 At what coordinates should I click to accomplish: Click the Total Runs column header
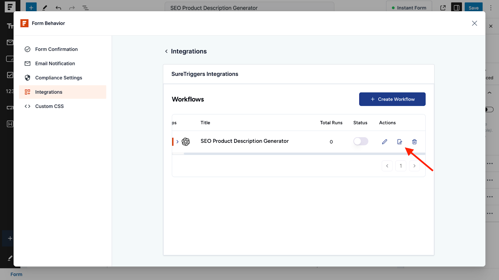coord(331,123)
